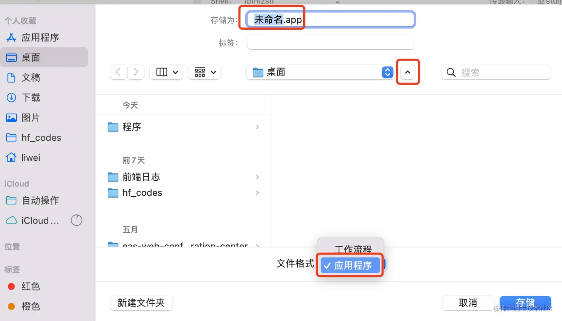Open column view mode dropdown
This screenshot has width=562, height=321.
coord(167,72)
